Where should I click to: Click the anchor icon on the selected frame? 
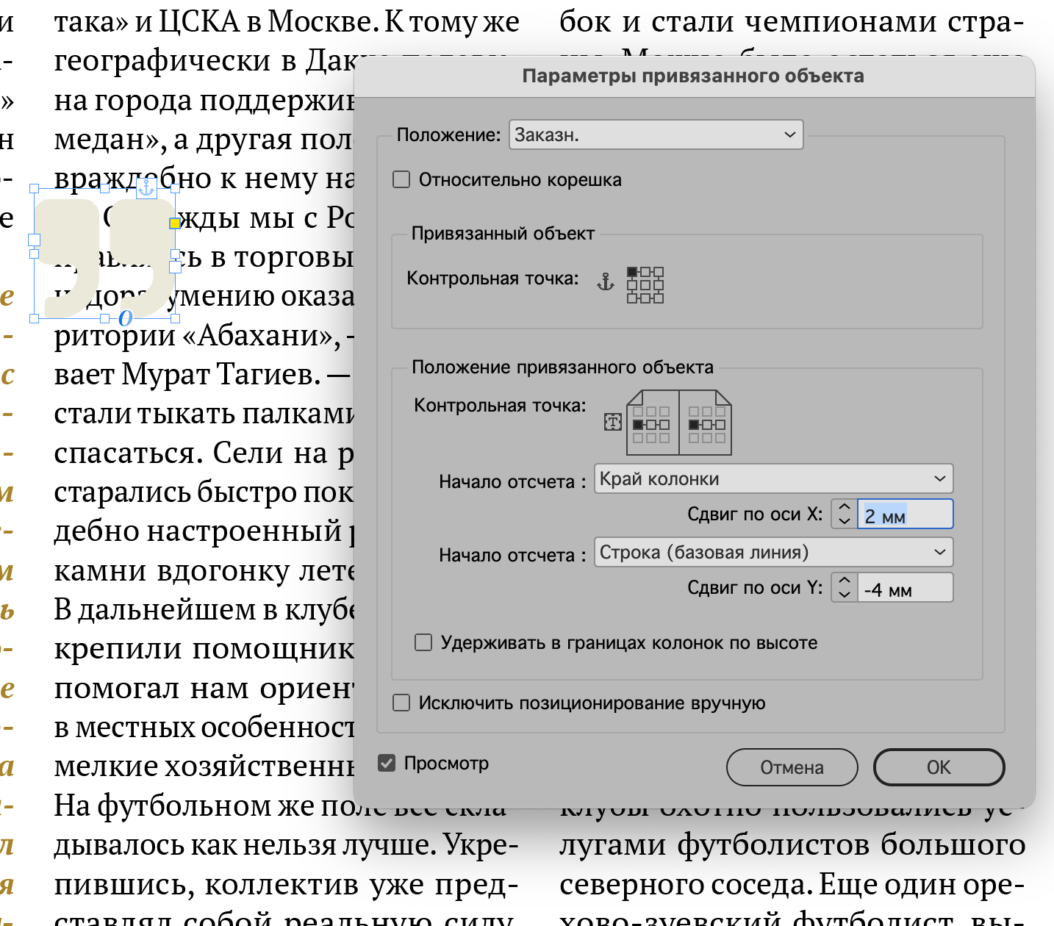click(x=146, y=189)
